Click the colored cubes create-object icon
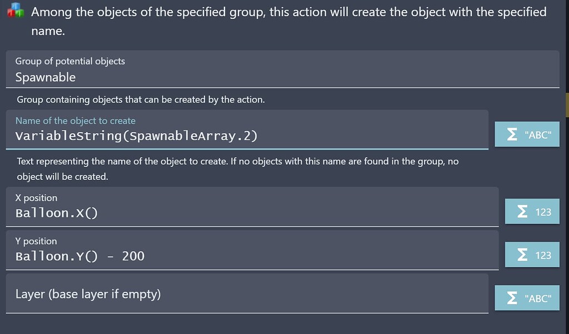This screenshot has width=569, height=334. [x=15, y=11]
